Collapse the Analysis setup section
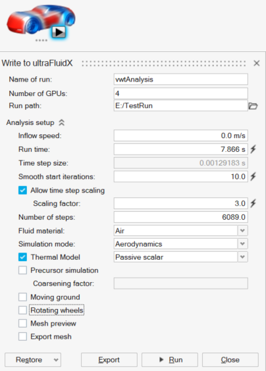 62,122
